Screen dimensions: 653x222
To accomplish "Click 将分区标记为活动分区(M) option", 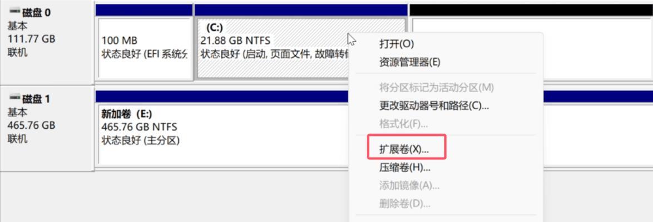I will point(436,88).
